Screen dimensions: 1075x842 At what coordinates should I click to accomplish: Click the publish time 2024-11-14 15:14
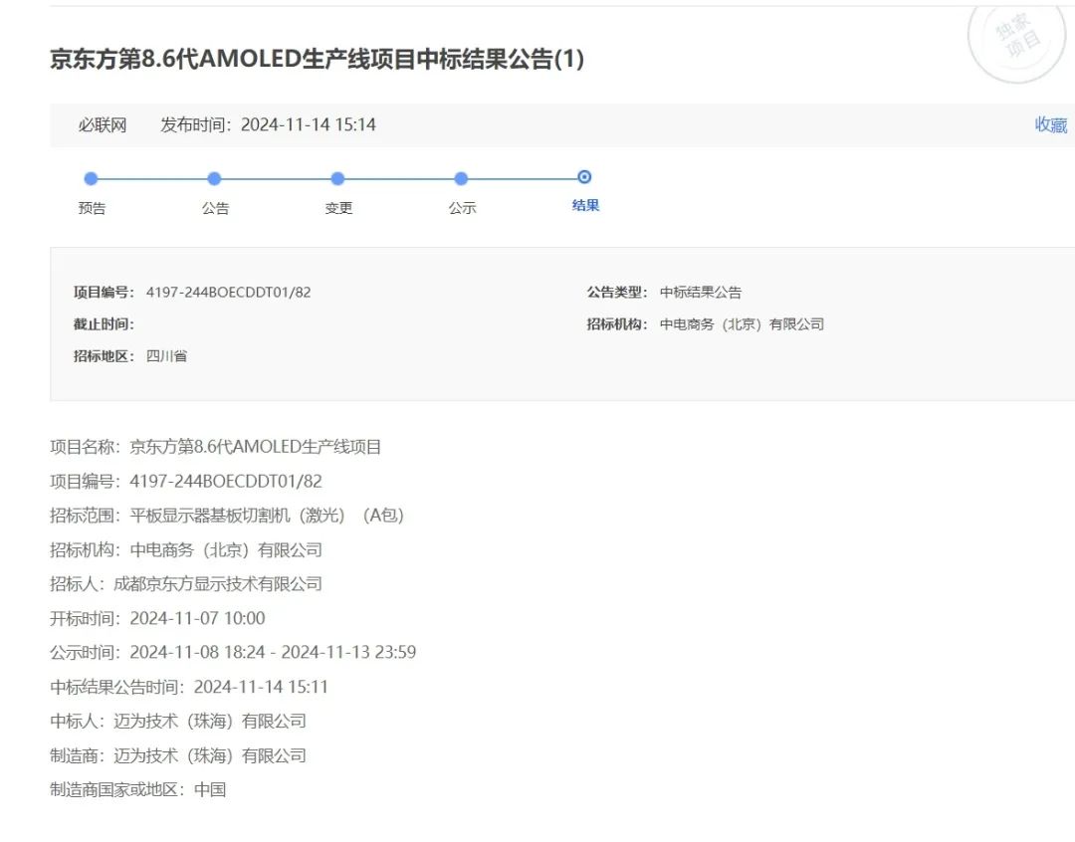(308, 124)
